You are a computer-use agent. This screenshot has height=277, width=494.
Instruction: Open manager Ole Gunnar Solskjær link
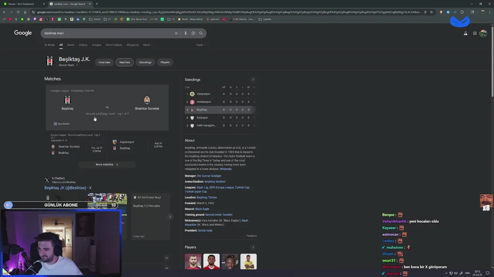point(209,176)
